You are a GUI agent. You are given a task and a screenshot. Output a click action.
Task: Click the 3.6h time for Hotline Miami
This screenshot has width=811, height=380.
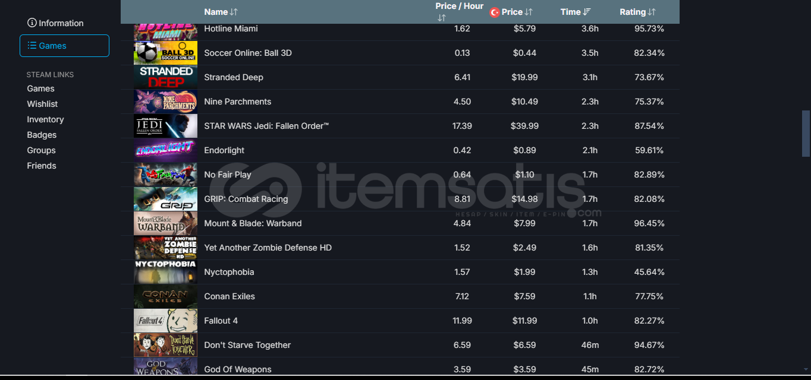coord(590,28)
